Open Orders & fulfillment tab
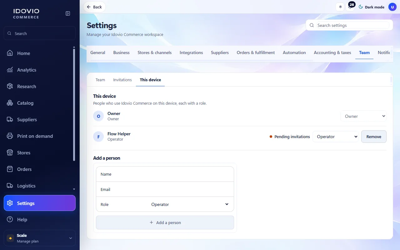The width and height of the screenshot is (400, 250). coord(256,52)
